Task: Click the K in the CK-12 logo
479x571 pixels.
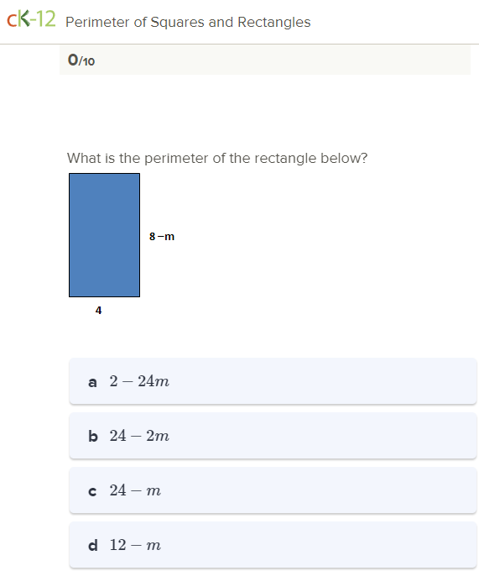Action: click(x=23, y=18)
